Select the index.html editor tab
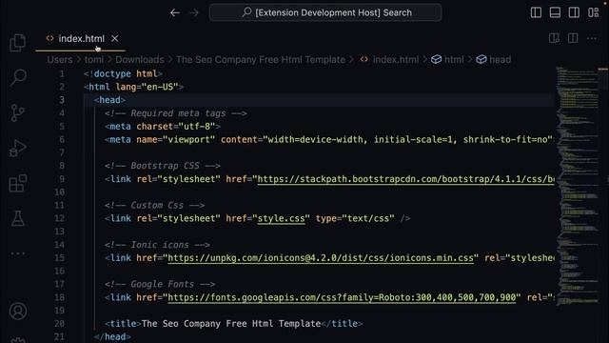 click(80, 39)
